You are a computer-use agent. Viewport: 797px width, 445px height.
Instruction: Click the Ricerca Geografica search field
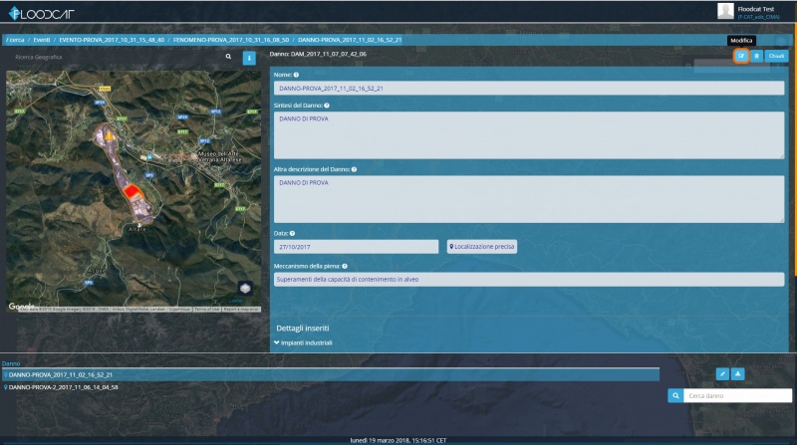pyautogui.click(x=117, y=57)
